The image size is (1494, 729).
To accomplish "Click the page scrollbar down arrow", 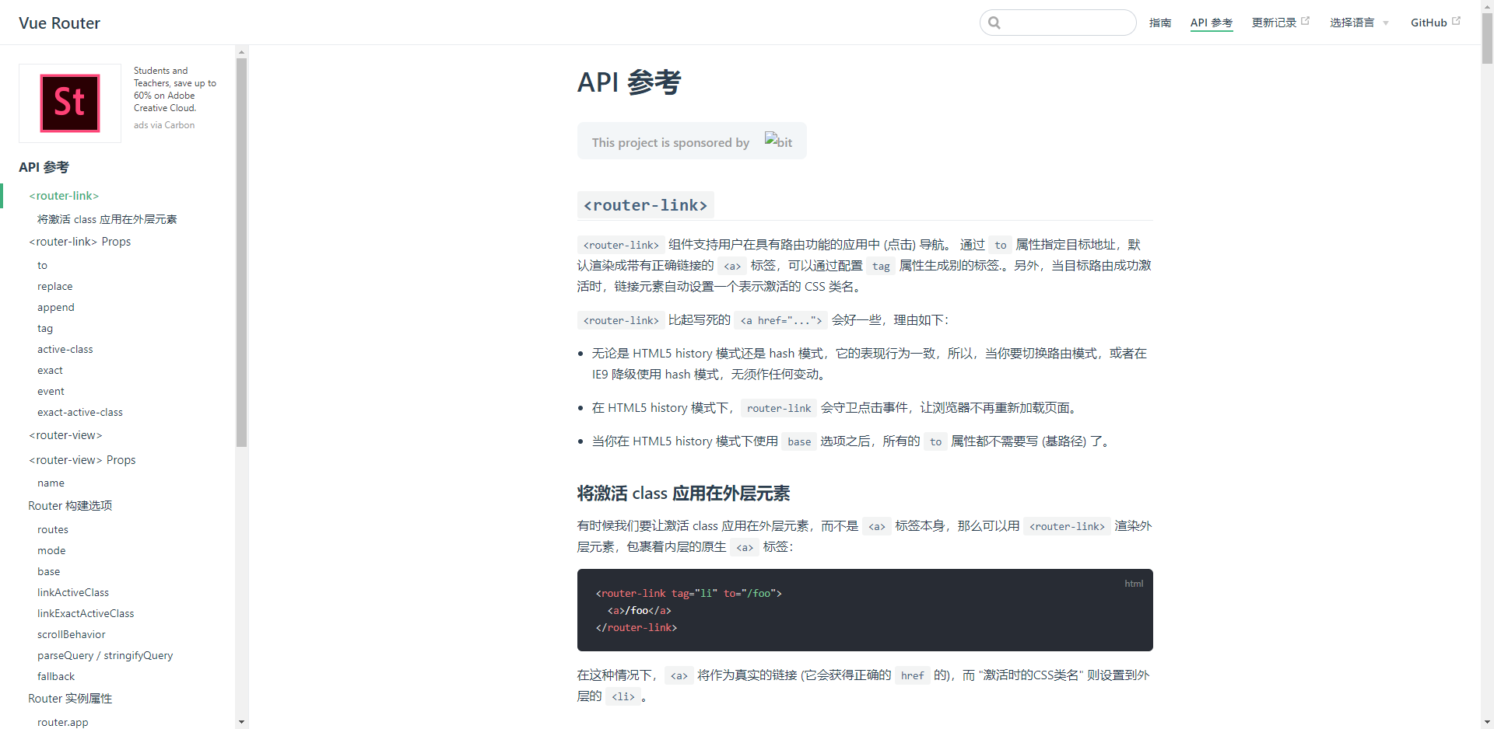I will tap(1487, 722).
